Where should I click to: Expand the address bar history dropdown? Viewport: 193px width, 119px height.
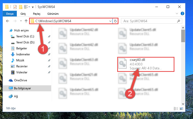pos(110,21)
